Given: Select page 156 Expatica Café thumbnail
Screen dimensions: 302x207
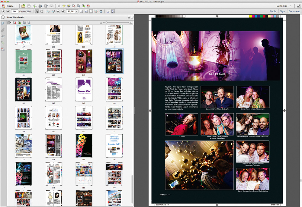Looking at the screenshot, I should [114, 146].
